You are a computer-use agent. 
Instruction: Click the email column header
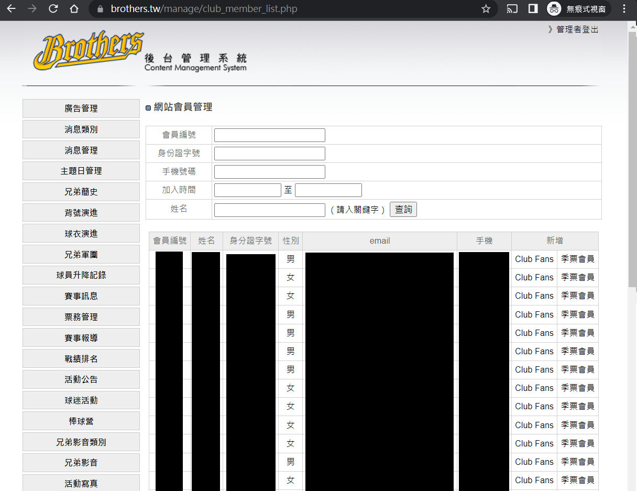coord(380,241)
